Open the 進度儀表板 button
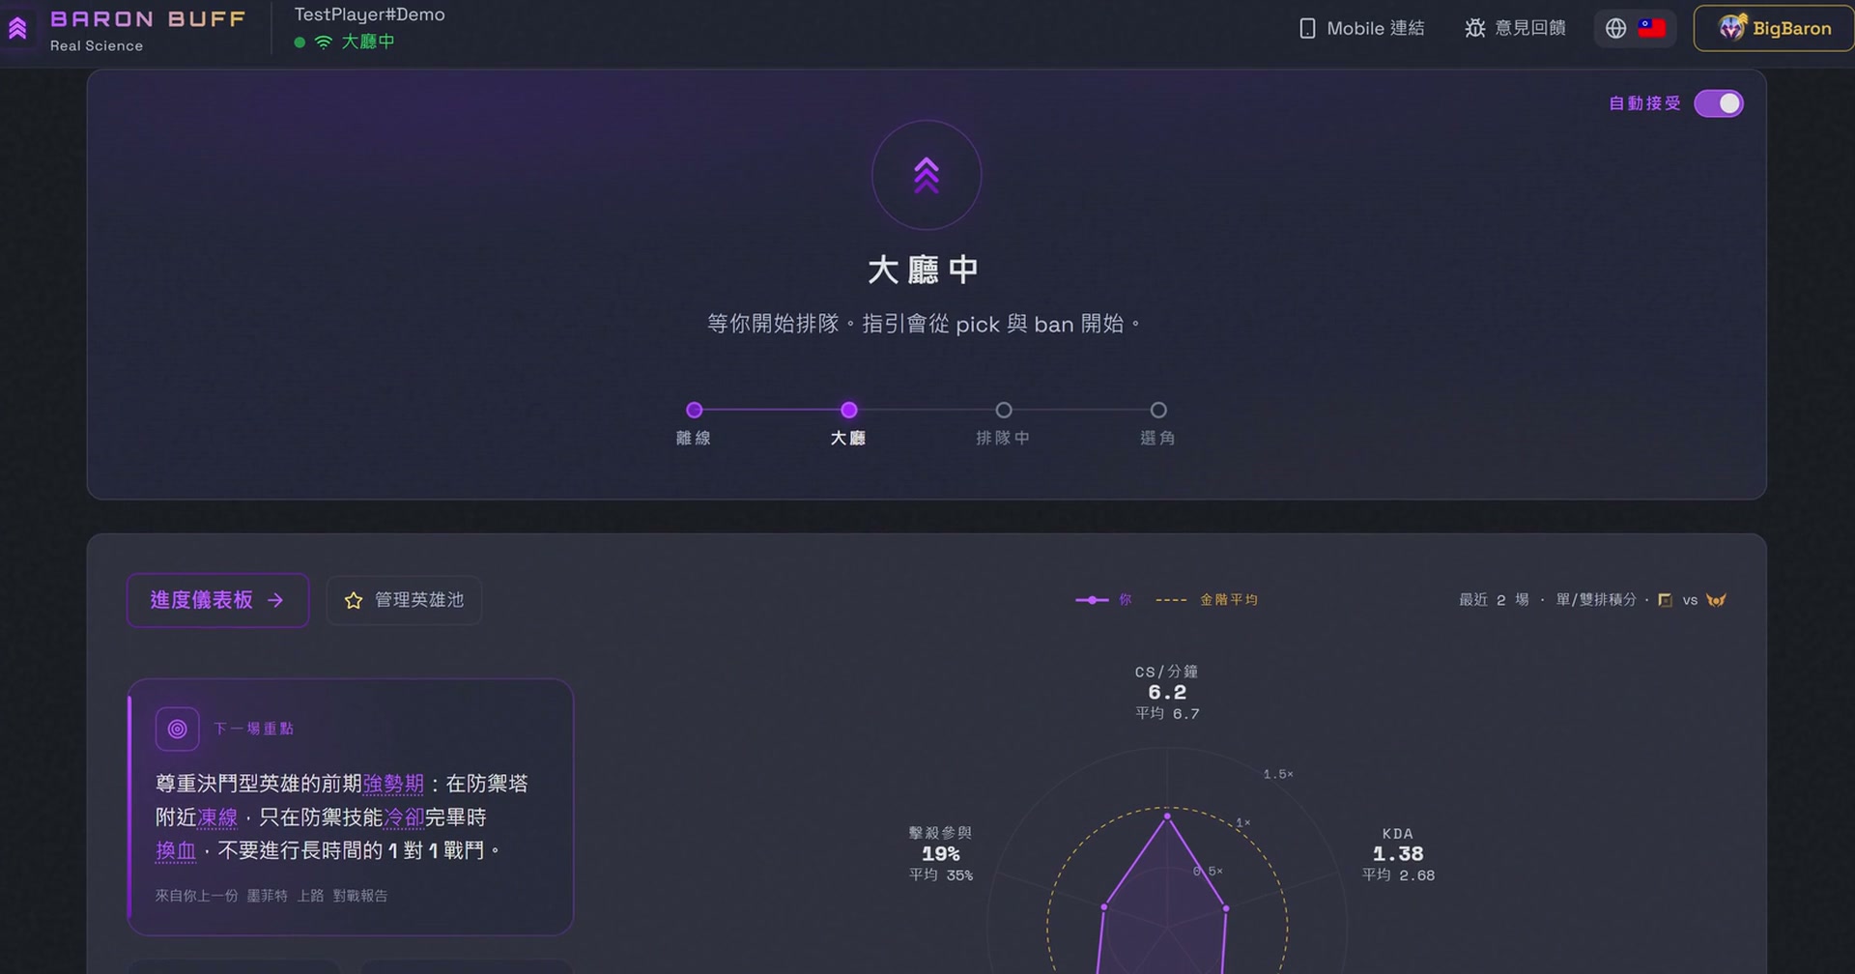The height and width of the screenshot is (974, 1855). click(x=217, y=600)
